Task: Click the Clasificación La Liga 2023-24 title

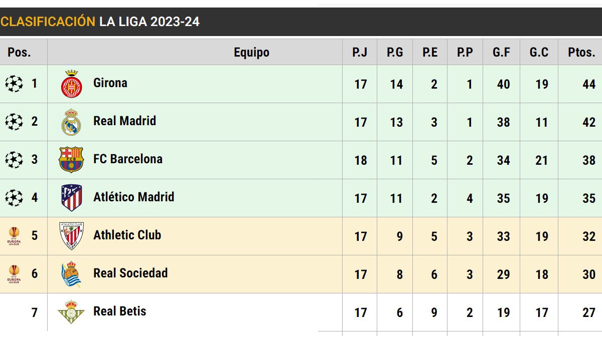Action: coord(100,22)
